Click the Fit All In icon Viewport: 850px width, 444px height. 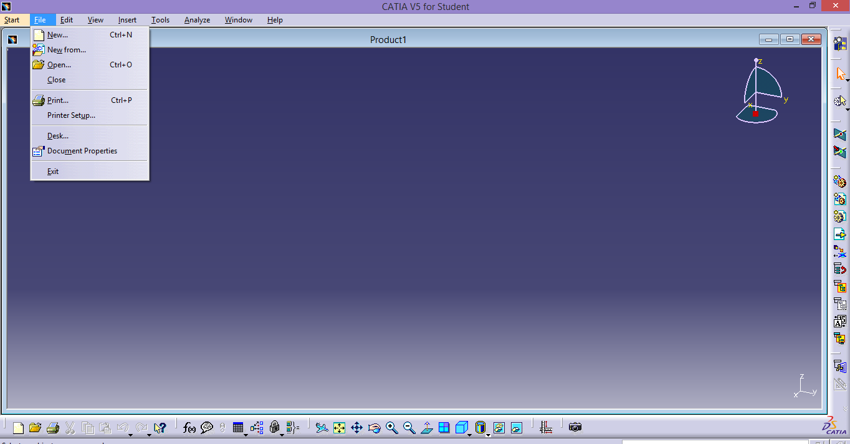pos(339,428)
